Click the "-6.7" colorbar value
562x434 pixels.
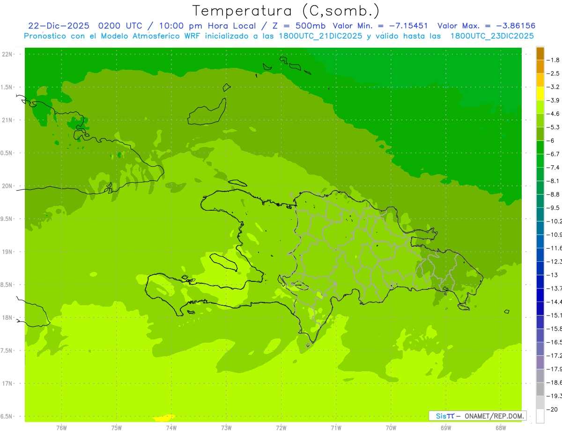coord(554,154)
